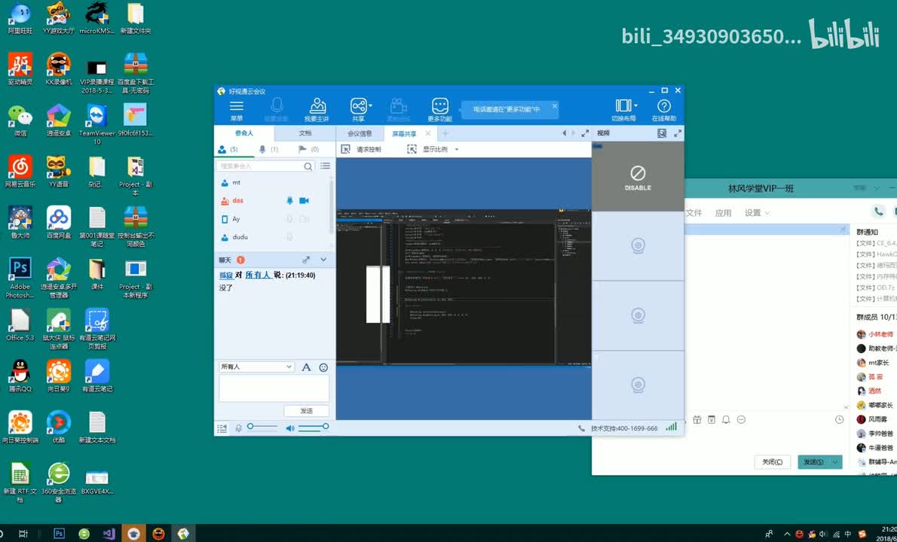Switch to the 参会人 tab
The height and width of the screenshot is (542, 897).
243,133
